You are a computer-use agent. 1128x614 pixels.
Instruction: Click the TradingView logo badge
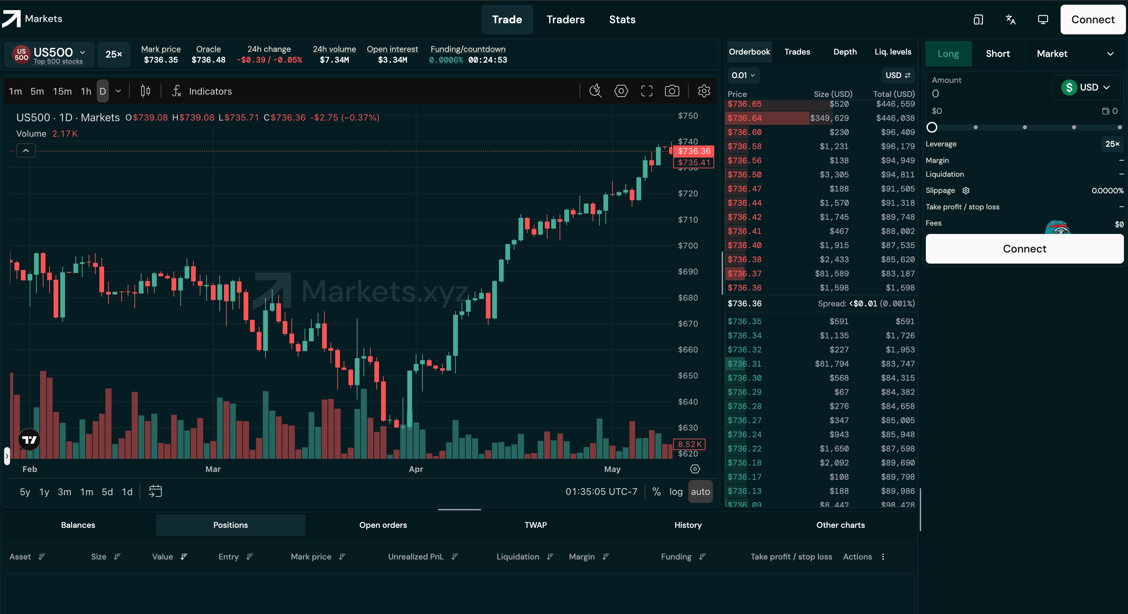pos(29,439)
